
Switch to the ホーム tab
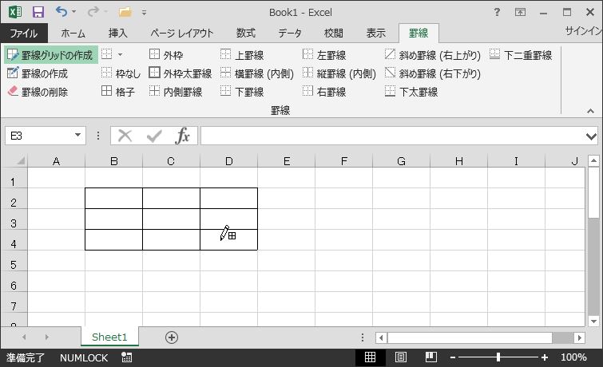click(73, 33)
